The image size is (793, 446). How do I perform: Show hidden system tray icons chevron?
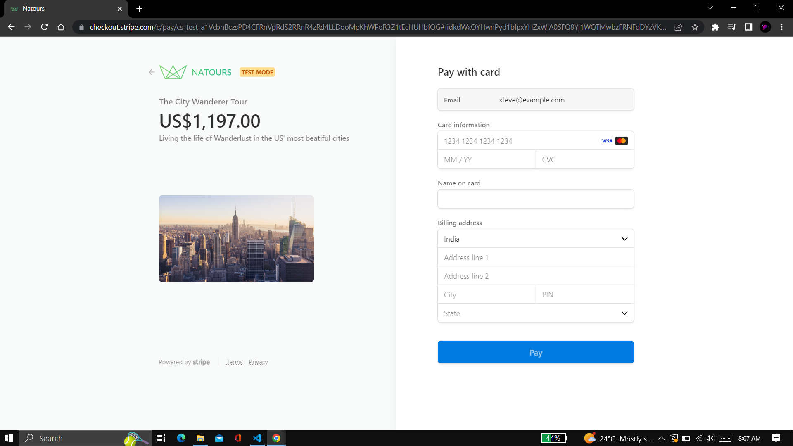click(661, 438)
